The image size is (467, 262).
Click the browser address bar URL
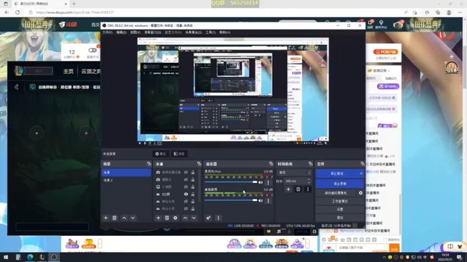point(75,12)
